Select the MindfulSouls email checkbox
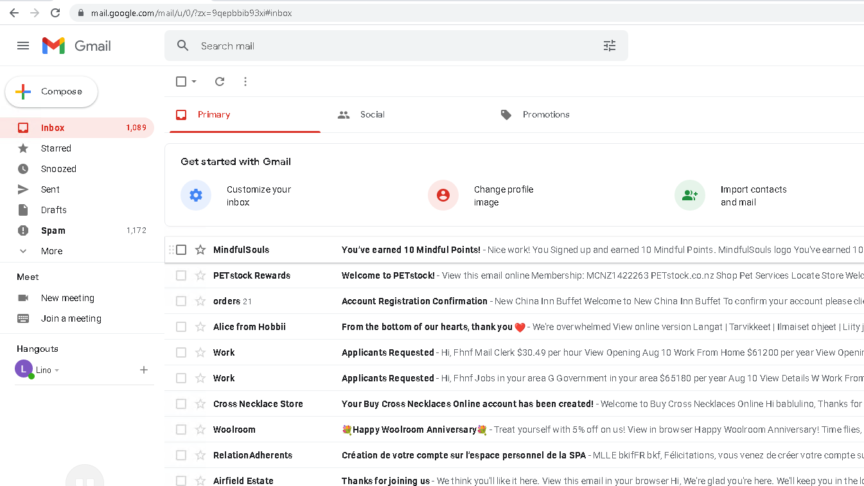Image resolution: width=864 pixels, height=486 pixels. pos(181,250)
